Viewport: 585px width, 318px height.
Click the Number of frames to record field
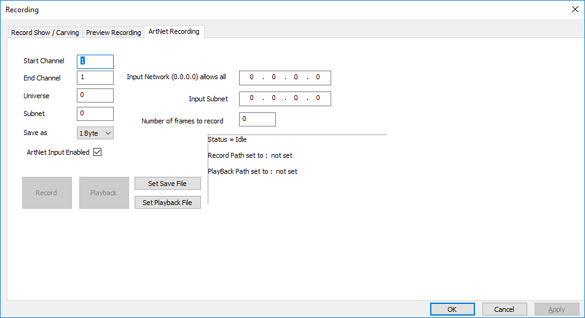coord(257,119)
